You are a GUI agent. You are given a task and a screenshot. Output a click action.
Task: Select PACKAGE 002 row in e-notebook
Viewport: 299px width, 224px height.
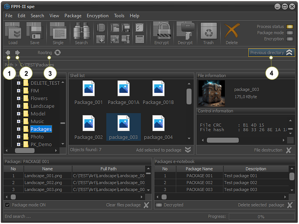pyautogui.click(x=222, y=183)
